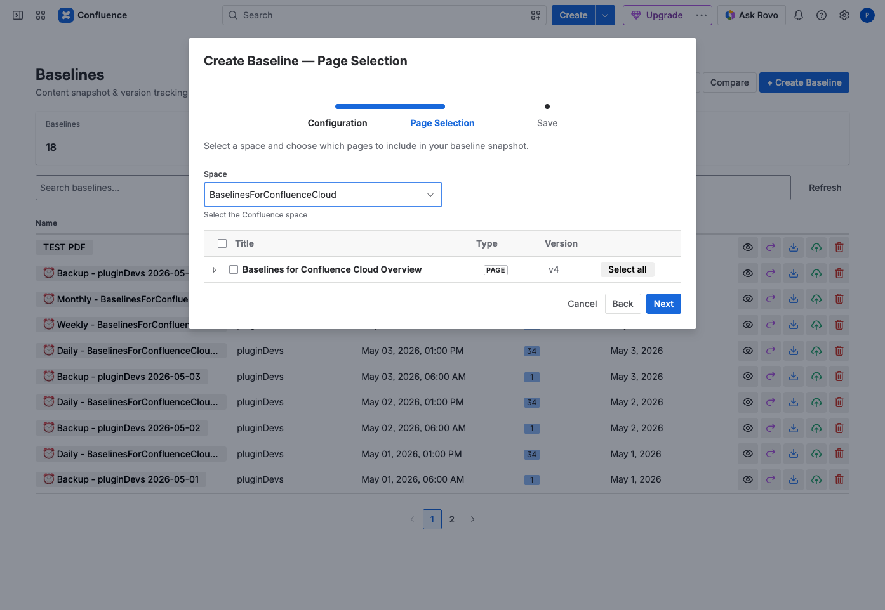Delete Backup - pluginDevs 2026-05-03 baseline
This screenshot has height=610, width=885.
pyautogui.click(x=839, y=377)
